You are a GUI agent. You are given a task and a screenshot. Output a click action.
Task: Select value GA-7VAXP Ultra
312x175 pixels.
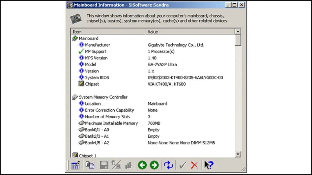[162, 64]
